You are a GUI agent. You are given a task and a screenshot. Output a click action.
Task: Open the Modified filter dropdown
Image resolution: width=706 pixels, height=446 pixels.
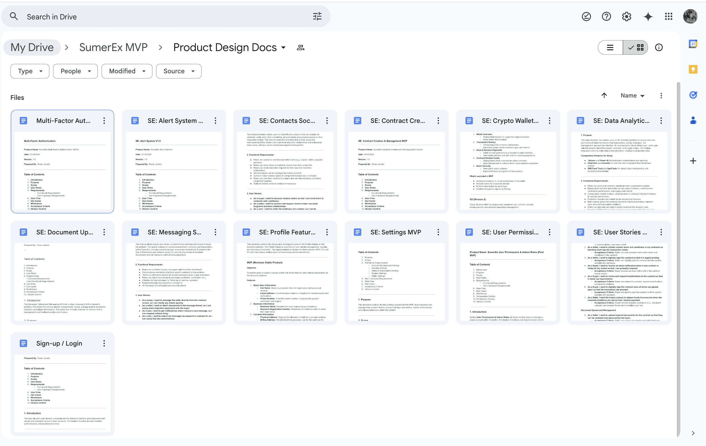click(127, 71)
